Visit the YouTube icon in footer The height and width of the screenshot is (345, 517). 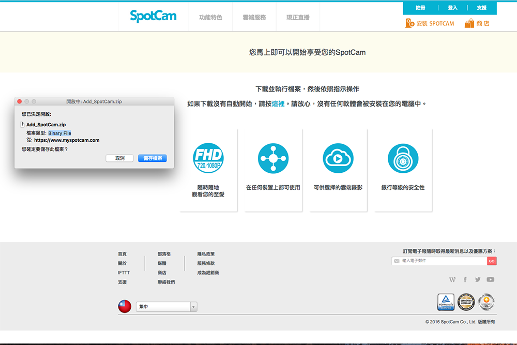(490, 279)
